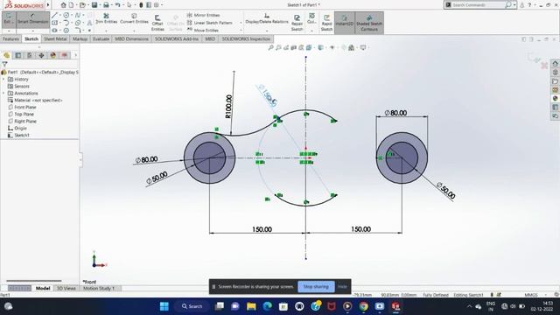This screenshot has height=315, width=560.
Task: Open the ConfigurationManager tab
Action: point(30,55)
